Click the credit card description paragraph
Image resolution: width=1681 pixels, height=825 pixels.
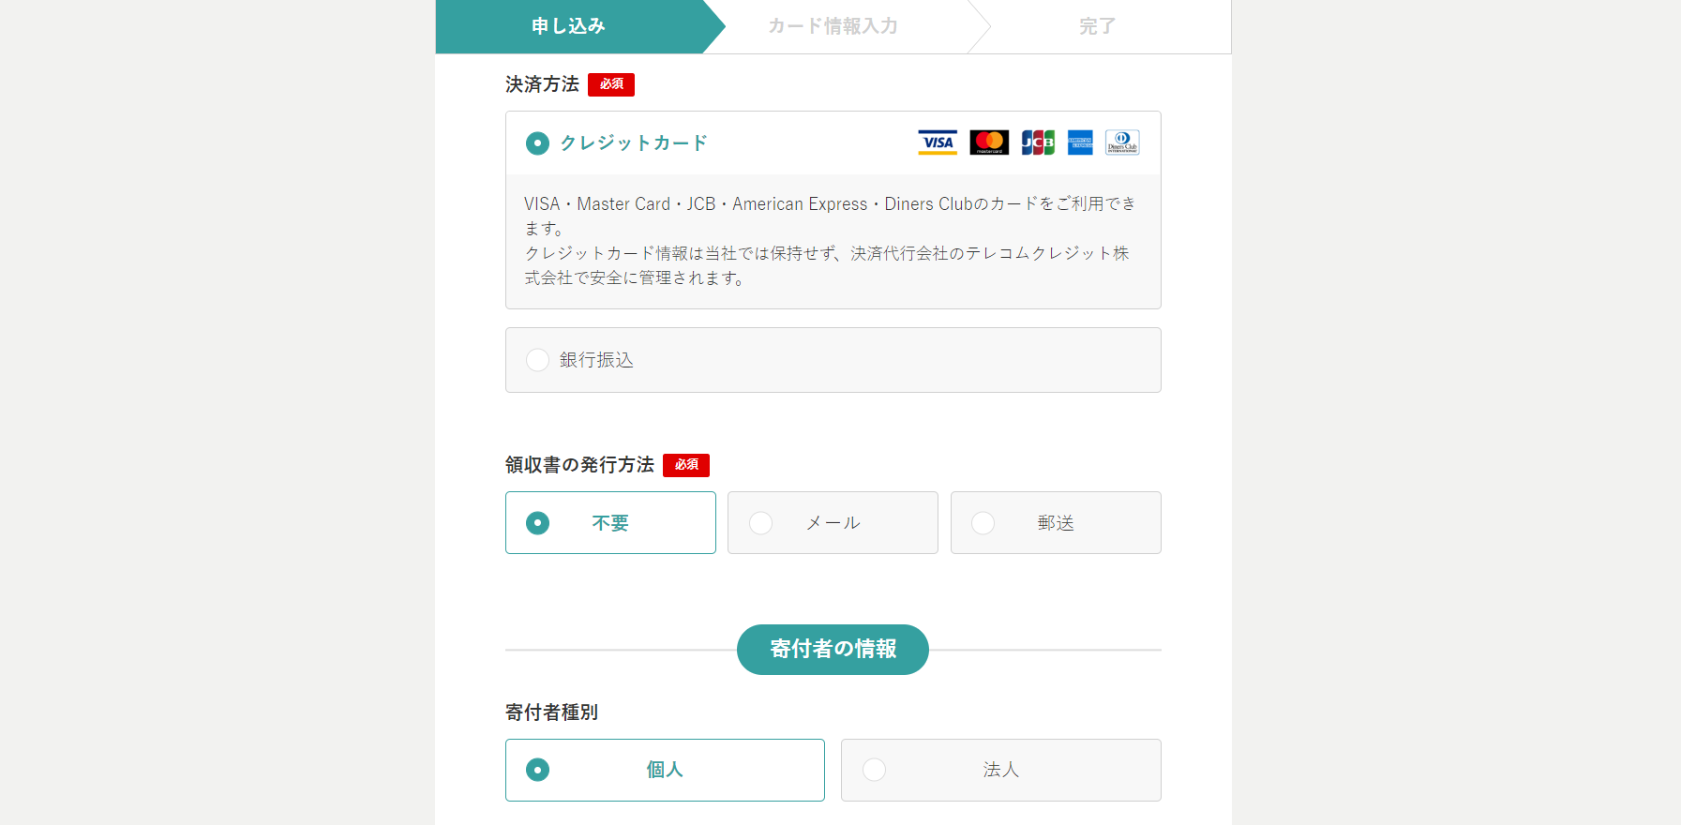(833, 241)
